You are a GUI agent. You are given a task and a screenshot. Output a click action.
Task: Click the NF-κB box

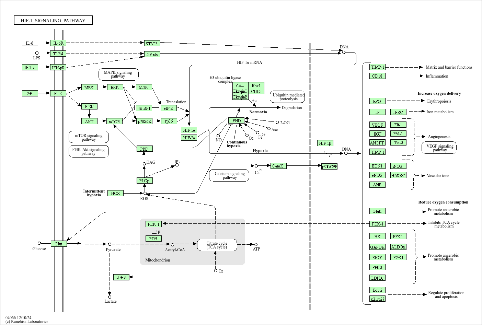tap(152, 54)
